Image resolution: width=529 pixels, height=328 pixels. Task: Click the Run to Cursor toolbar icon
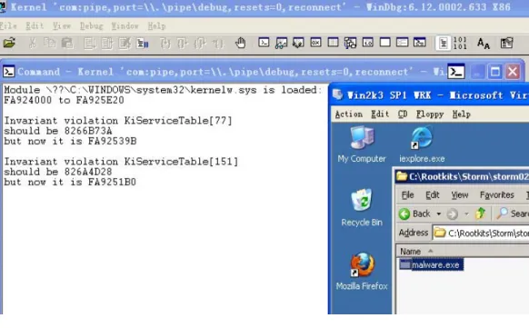217,44
